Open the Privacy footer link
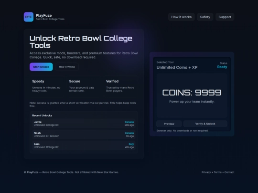 206,172
